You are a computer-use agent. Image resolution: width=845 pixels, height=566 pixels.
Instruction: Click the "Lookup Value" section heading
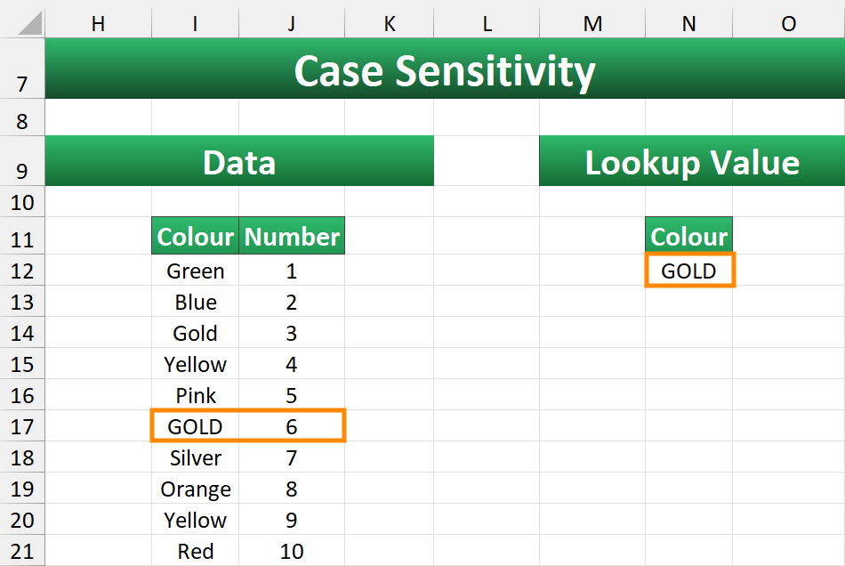tap(691, 162)
